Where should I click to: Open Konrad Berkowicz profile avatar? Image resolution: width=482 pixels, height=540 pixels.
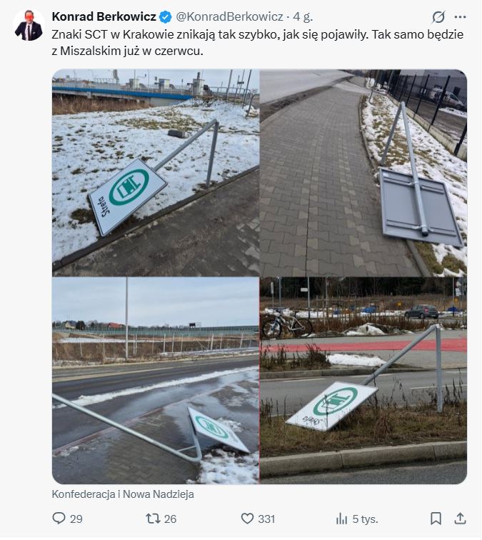(29, 25)
